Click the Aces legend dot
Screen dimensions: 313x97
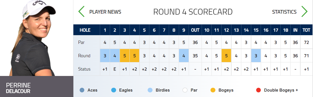point(82,90)
